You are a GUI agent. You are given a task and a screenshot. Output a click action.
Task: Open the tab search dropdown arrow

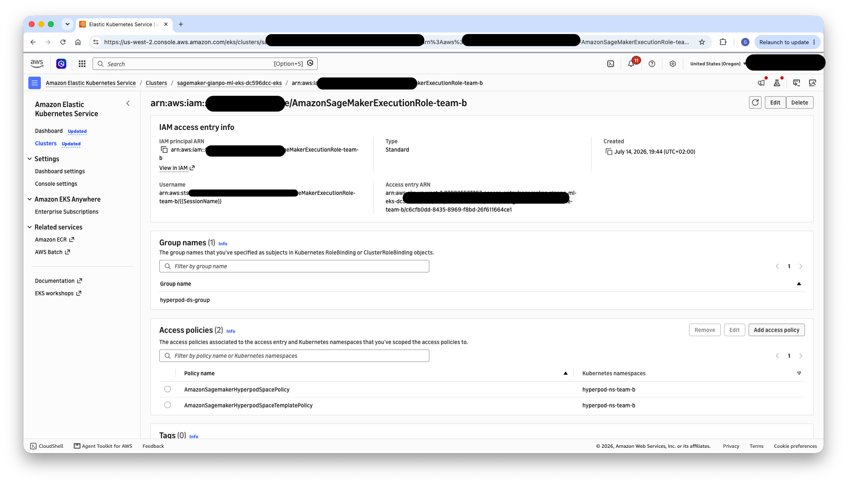coord(68,24)
